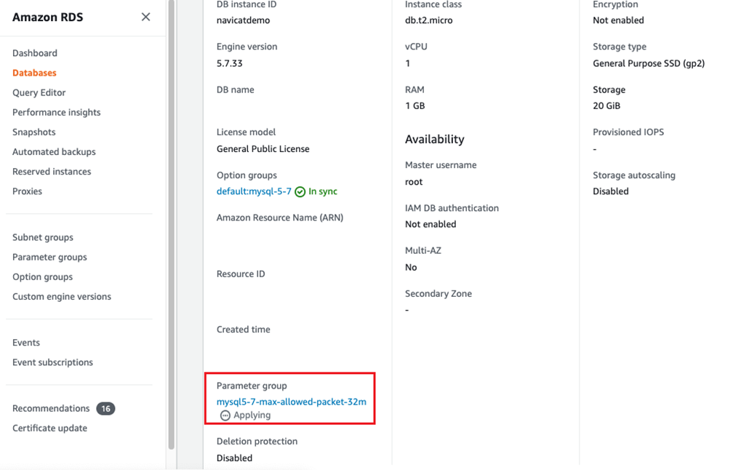741x470 pixels.
Task: Open Query Editor from sidebar
Action: pos(39,92)
